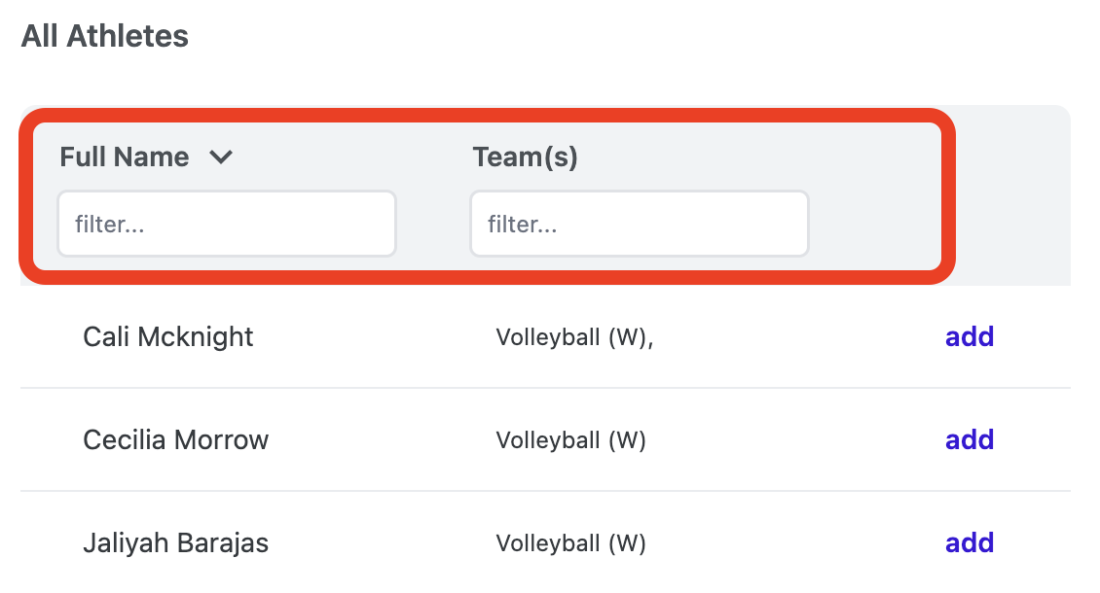The height and width of the screenshot is (593, 1100).
Task: Click the Team(s) column header
Action: pyautogui.click(x=525, y=157)
